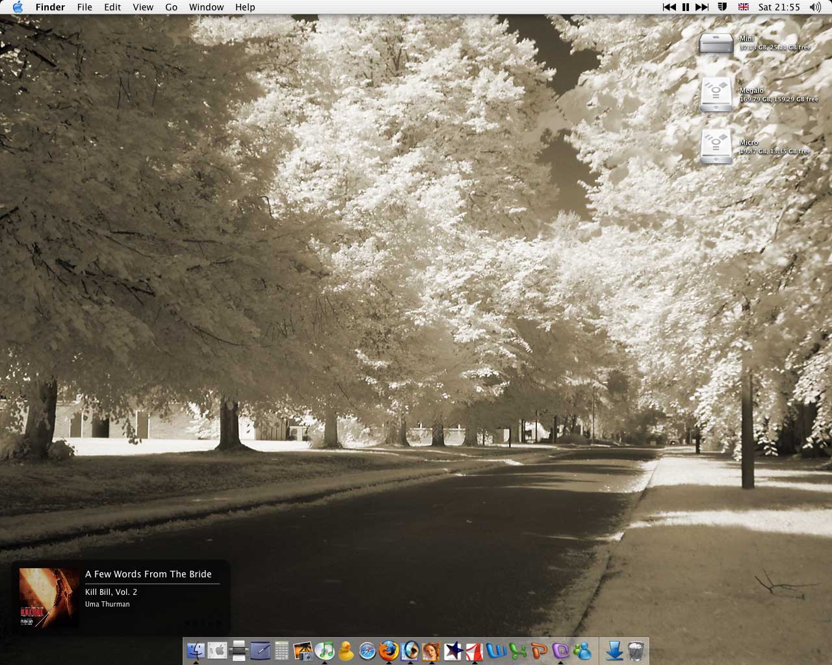
Task: Launch Microsoft Word from the dock
Action: [x=496, y=650]
